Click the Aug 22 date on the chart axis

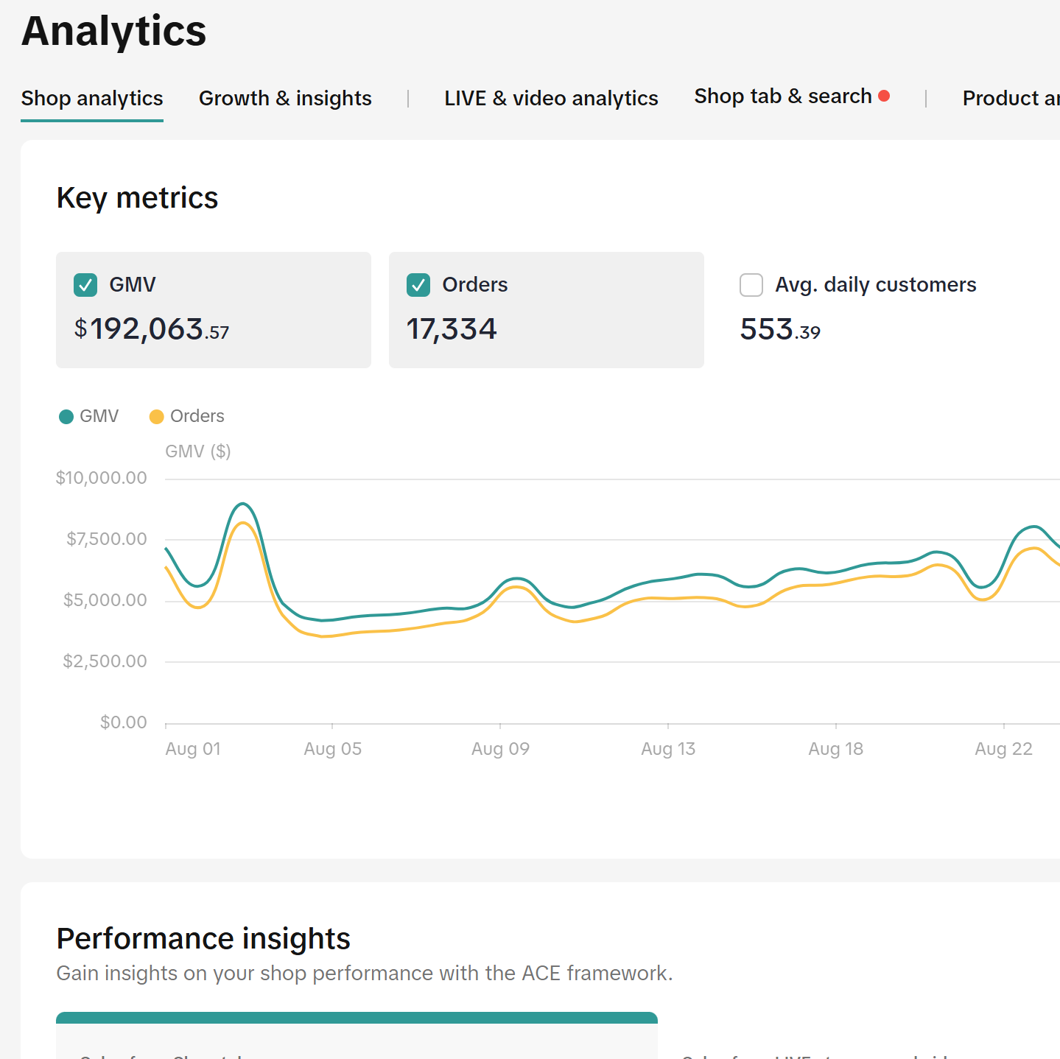pos(1003,749)
